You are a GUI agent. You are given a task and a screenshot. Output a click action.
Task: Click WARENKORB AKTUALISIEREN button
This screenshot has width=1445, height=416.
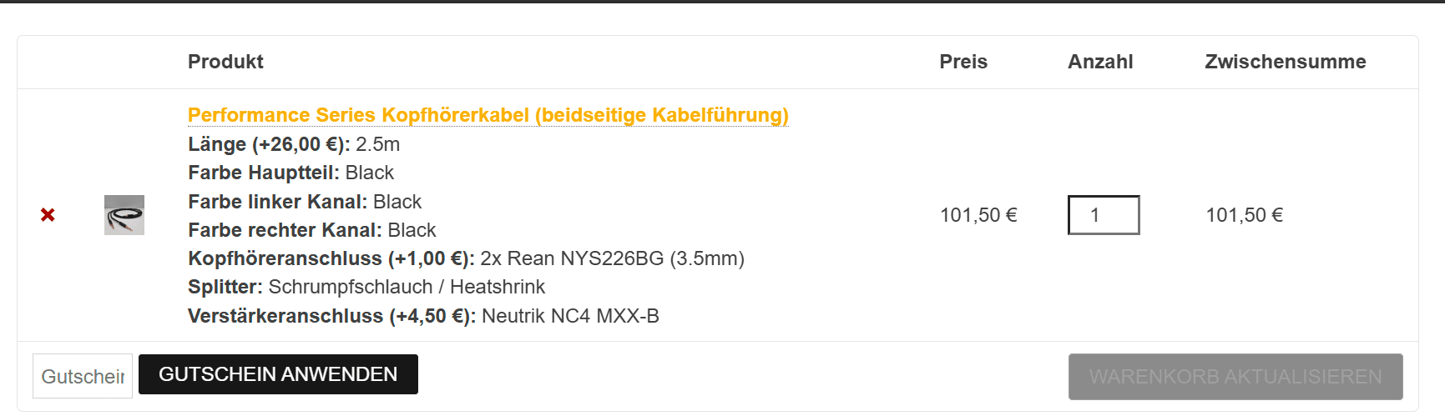point(1235,377)
